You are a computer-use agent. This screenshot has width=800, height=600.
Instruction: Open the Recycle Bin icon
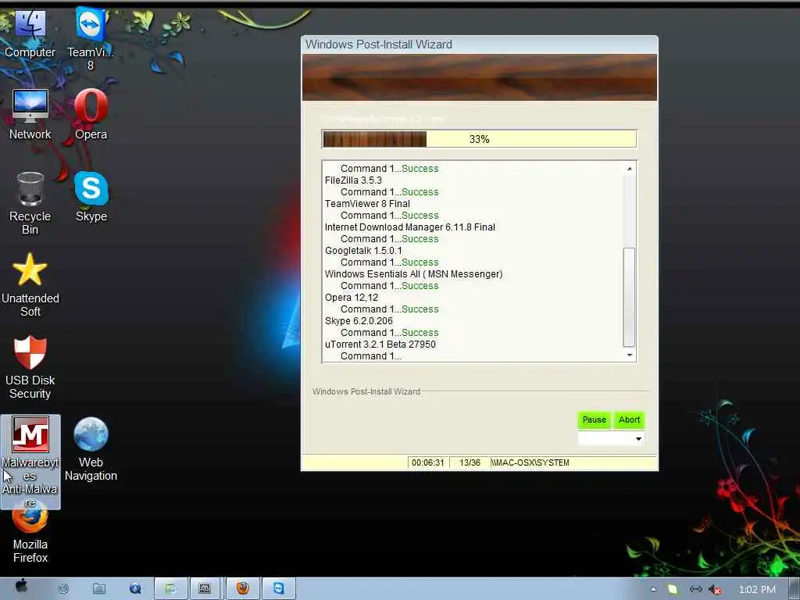30,203
